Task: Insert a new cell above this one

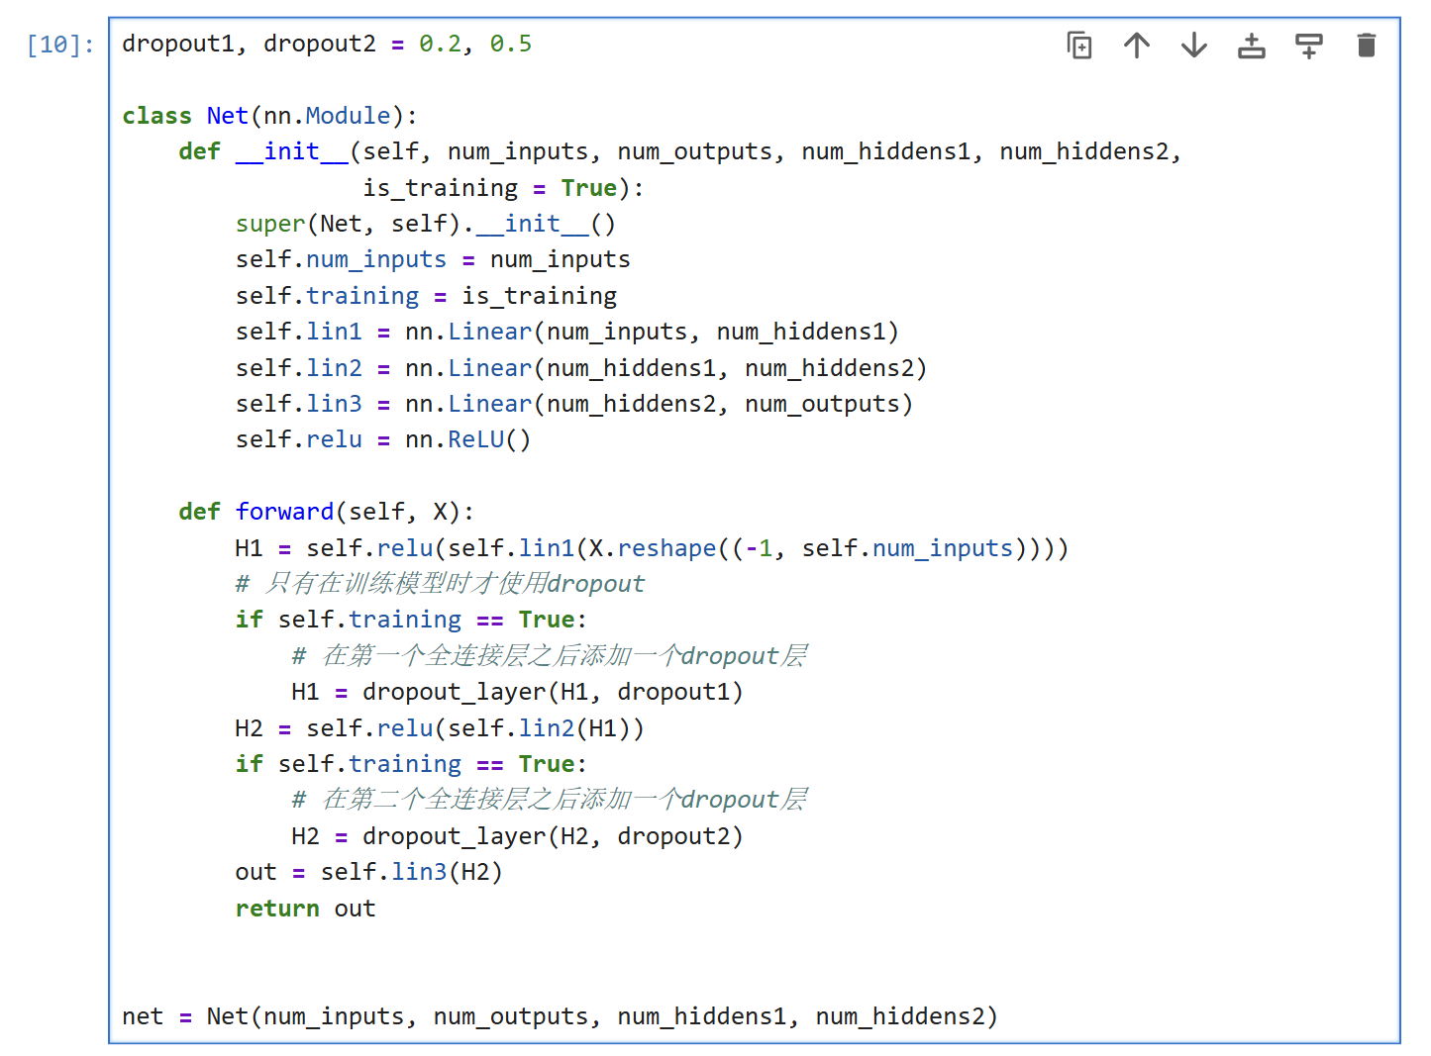Action: tap(1251, 46)
